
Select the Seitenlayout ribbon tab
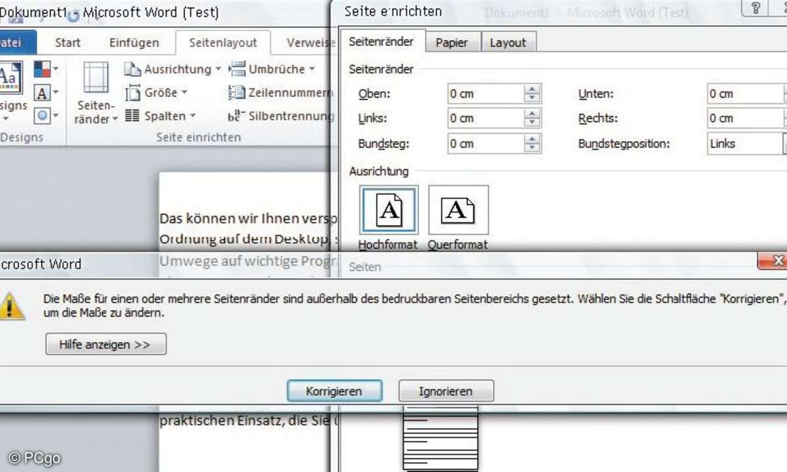point(223,43)
